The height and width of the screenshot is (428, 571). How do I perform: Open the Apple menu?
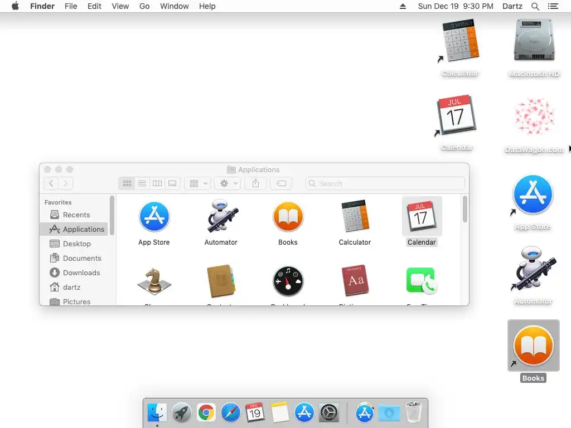[x=15, y=6]
